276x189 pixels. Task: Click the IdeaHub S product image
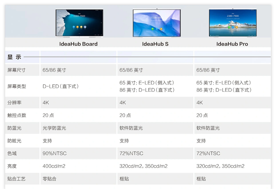pos(157,23)
